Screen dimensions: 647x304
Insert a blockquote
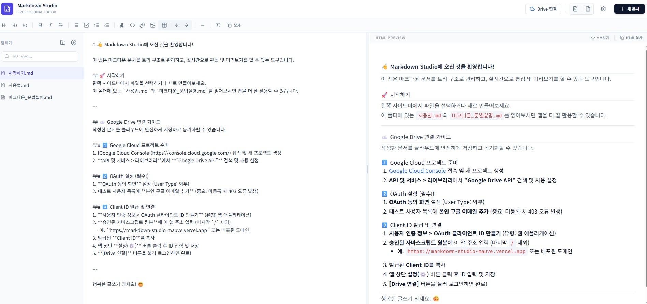122,25
